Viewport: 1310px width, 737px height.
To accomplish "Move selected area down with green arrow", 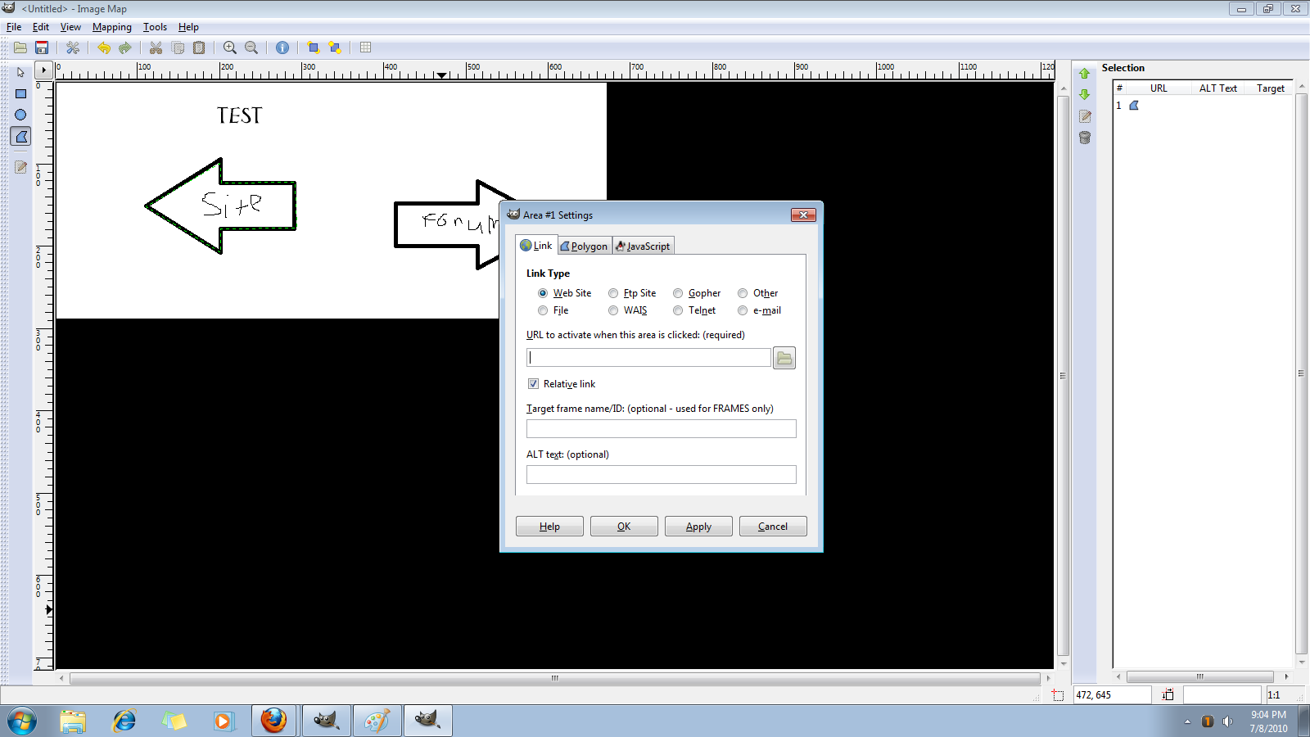I will click(1085, 95).
